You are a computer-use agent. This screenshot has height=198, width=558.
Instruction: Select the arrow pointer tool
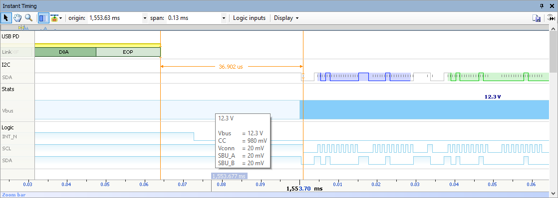click(x=5, y=18)
